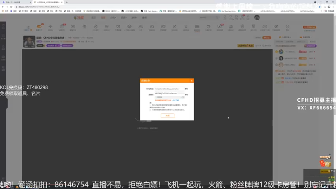This screenshot has height=189, width=336.
Task: Expand the 视频 nav dropdown
Action: pos(123,18)
